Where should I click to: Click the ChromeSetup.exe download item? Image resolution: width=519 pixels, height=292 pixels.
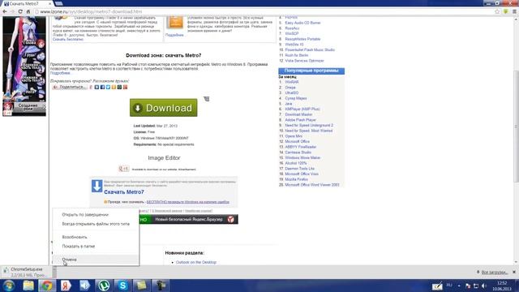26,273
